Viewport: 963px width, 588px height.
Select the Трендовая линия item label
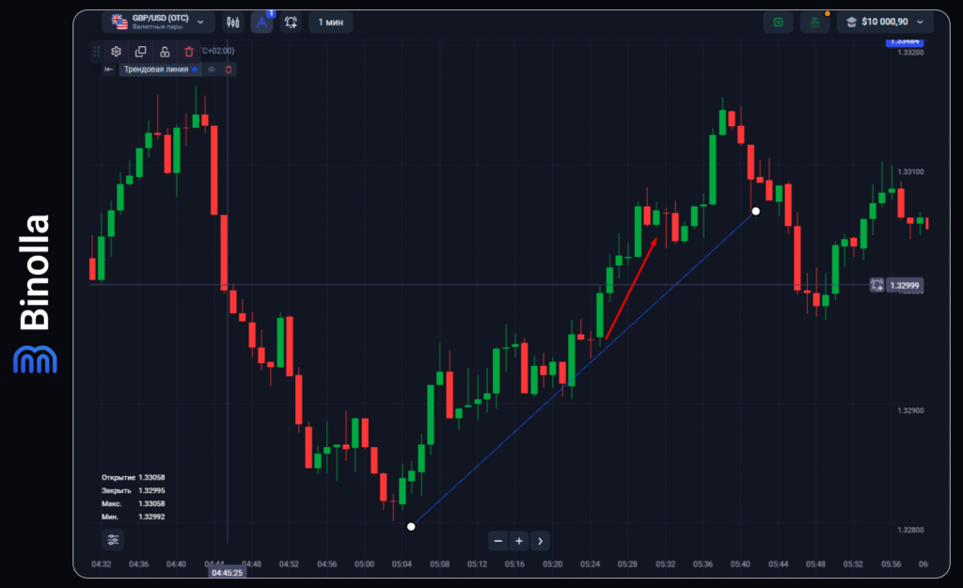[156, 69]
